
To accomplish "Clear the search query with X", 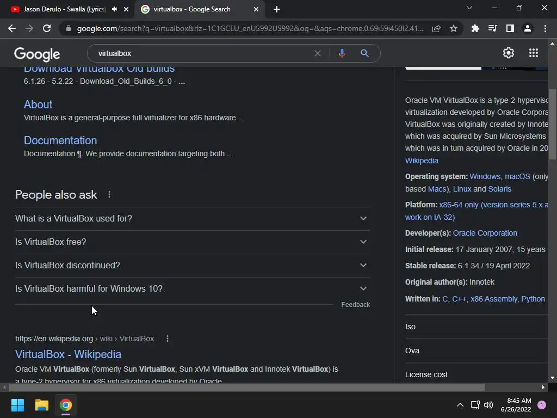I will point(318,53).
